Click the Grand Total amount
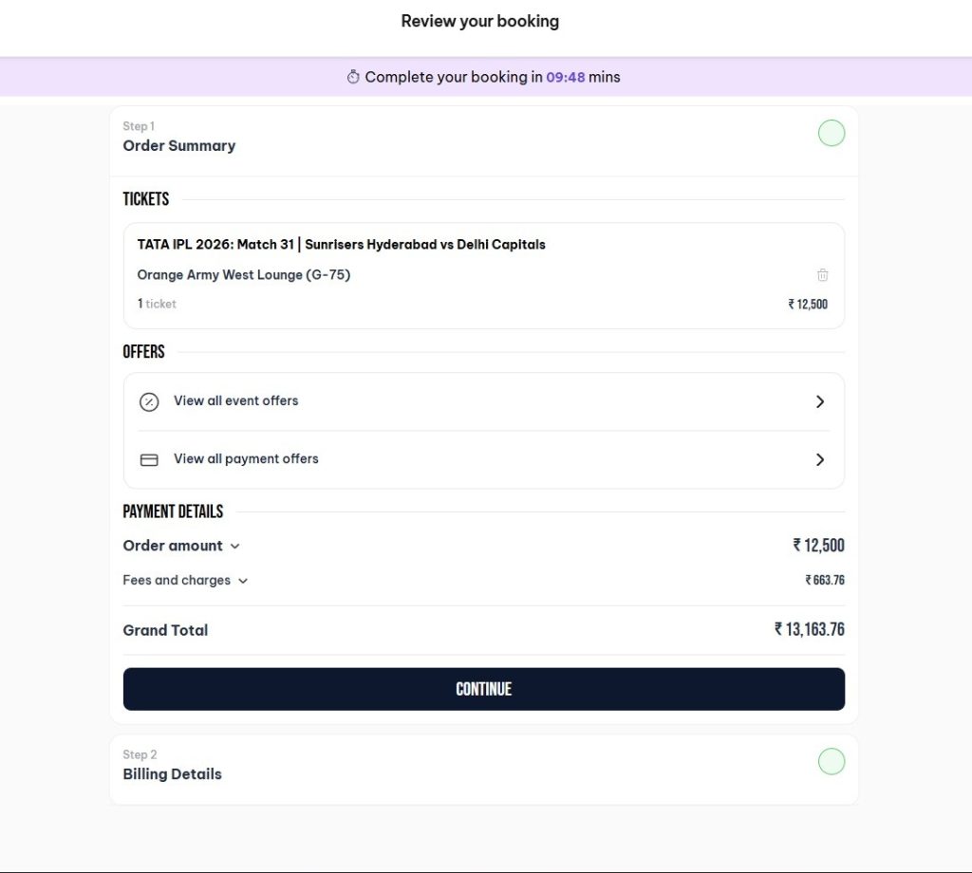Screen dimensions: 972x873 click(x=810, y=629)
